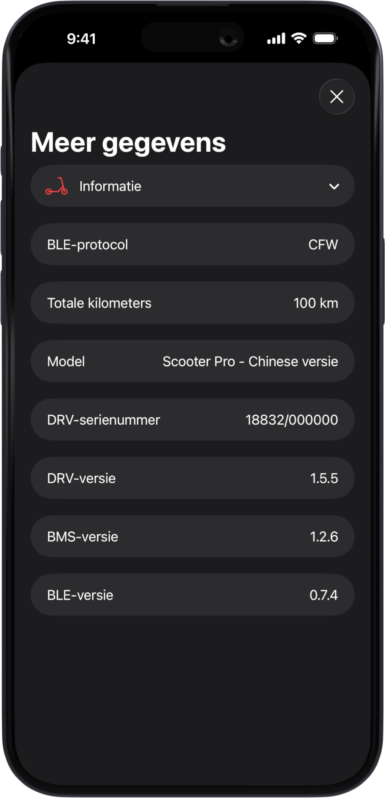Tap the serial number 18832/000000
385x798 pixels.
(x=292, y=420)
